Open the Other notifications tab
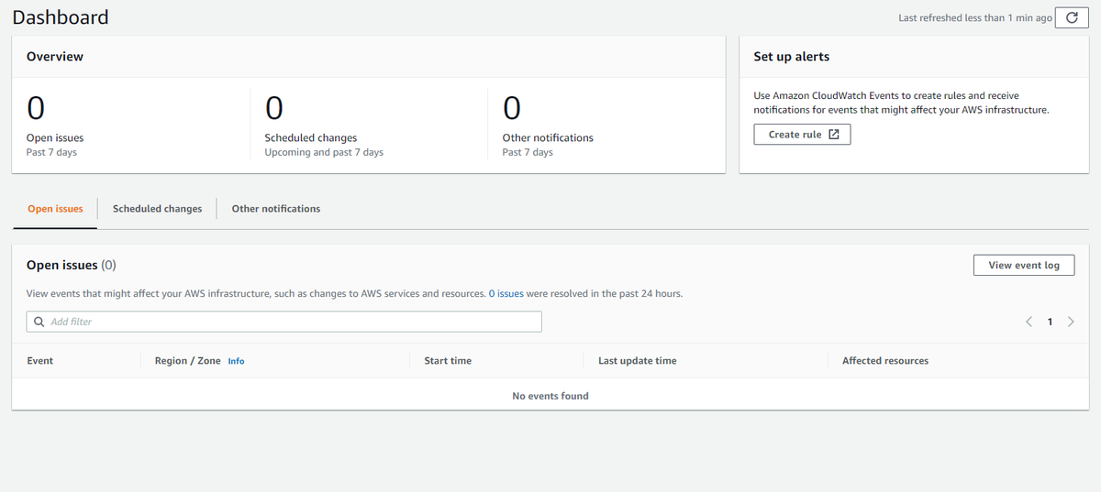This screenshot has width=1101, height=492. tap(276, 209)
